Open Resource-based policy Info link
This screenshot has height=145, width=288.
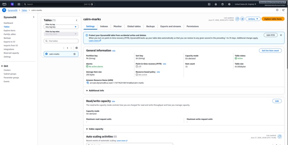click(158, 72)
